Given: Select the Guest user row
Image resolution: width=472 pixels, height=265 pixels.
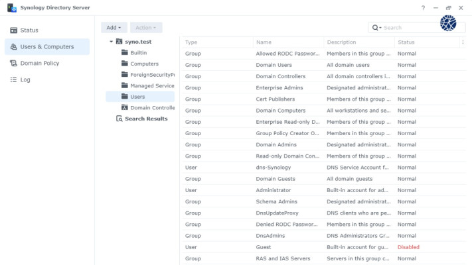Looking at the screenshot, I should tap(324, 248).
